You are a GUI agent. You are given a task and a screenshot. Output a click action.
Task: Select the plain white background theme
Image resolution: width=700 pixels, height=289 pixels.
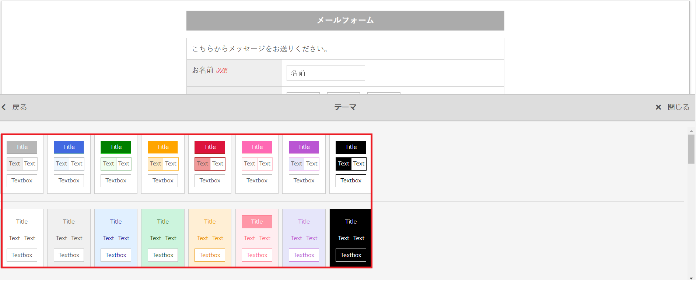(22, 238)
